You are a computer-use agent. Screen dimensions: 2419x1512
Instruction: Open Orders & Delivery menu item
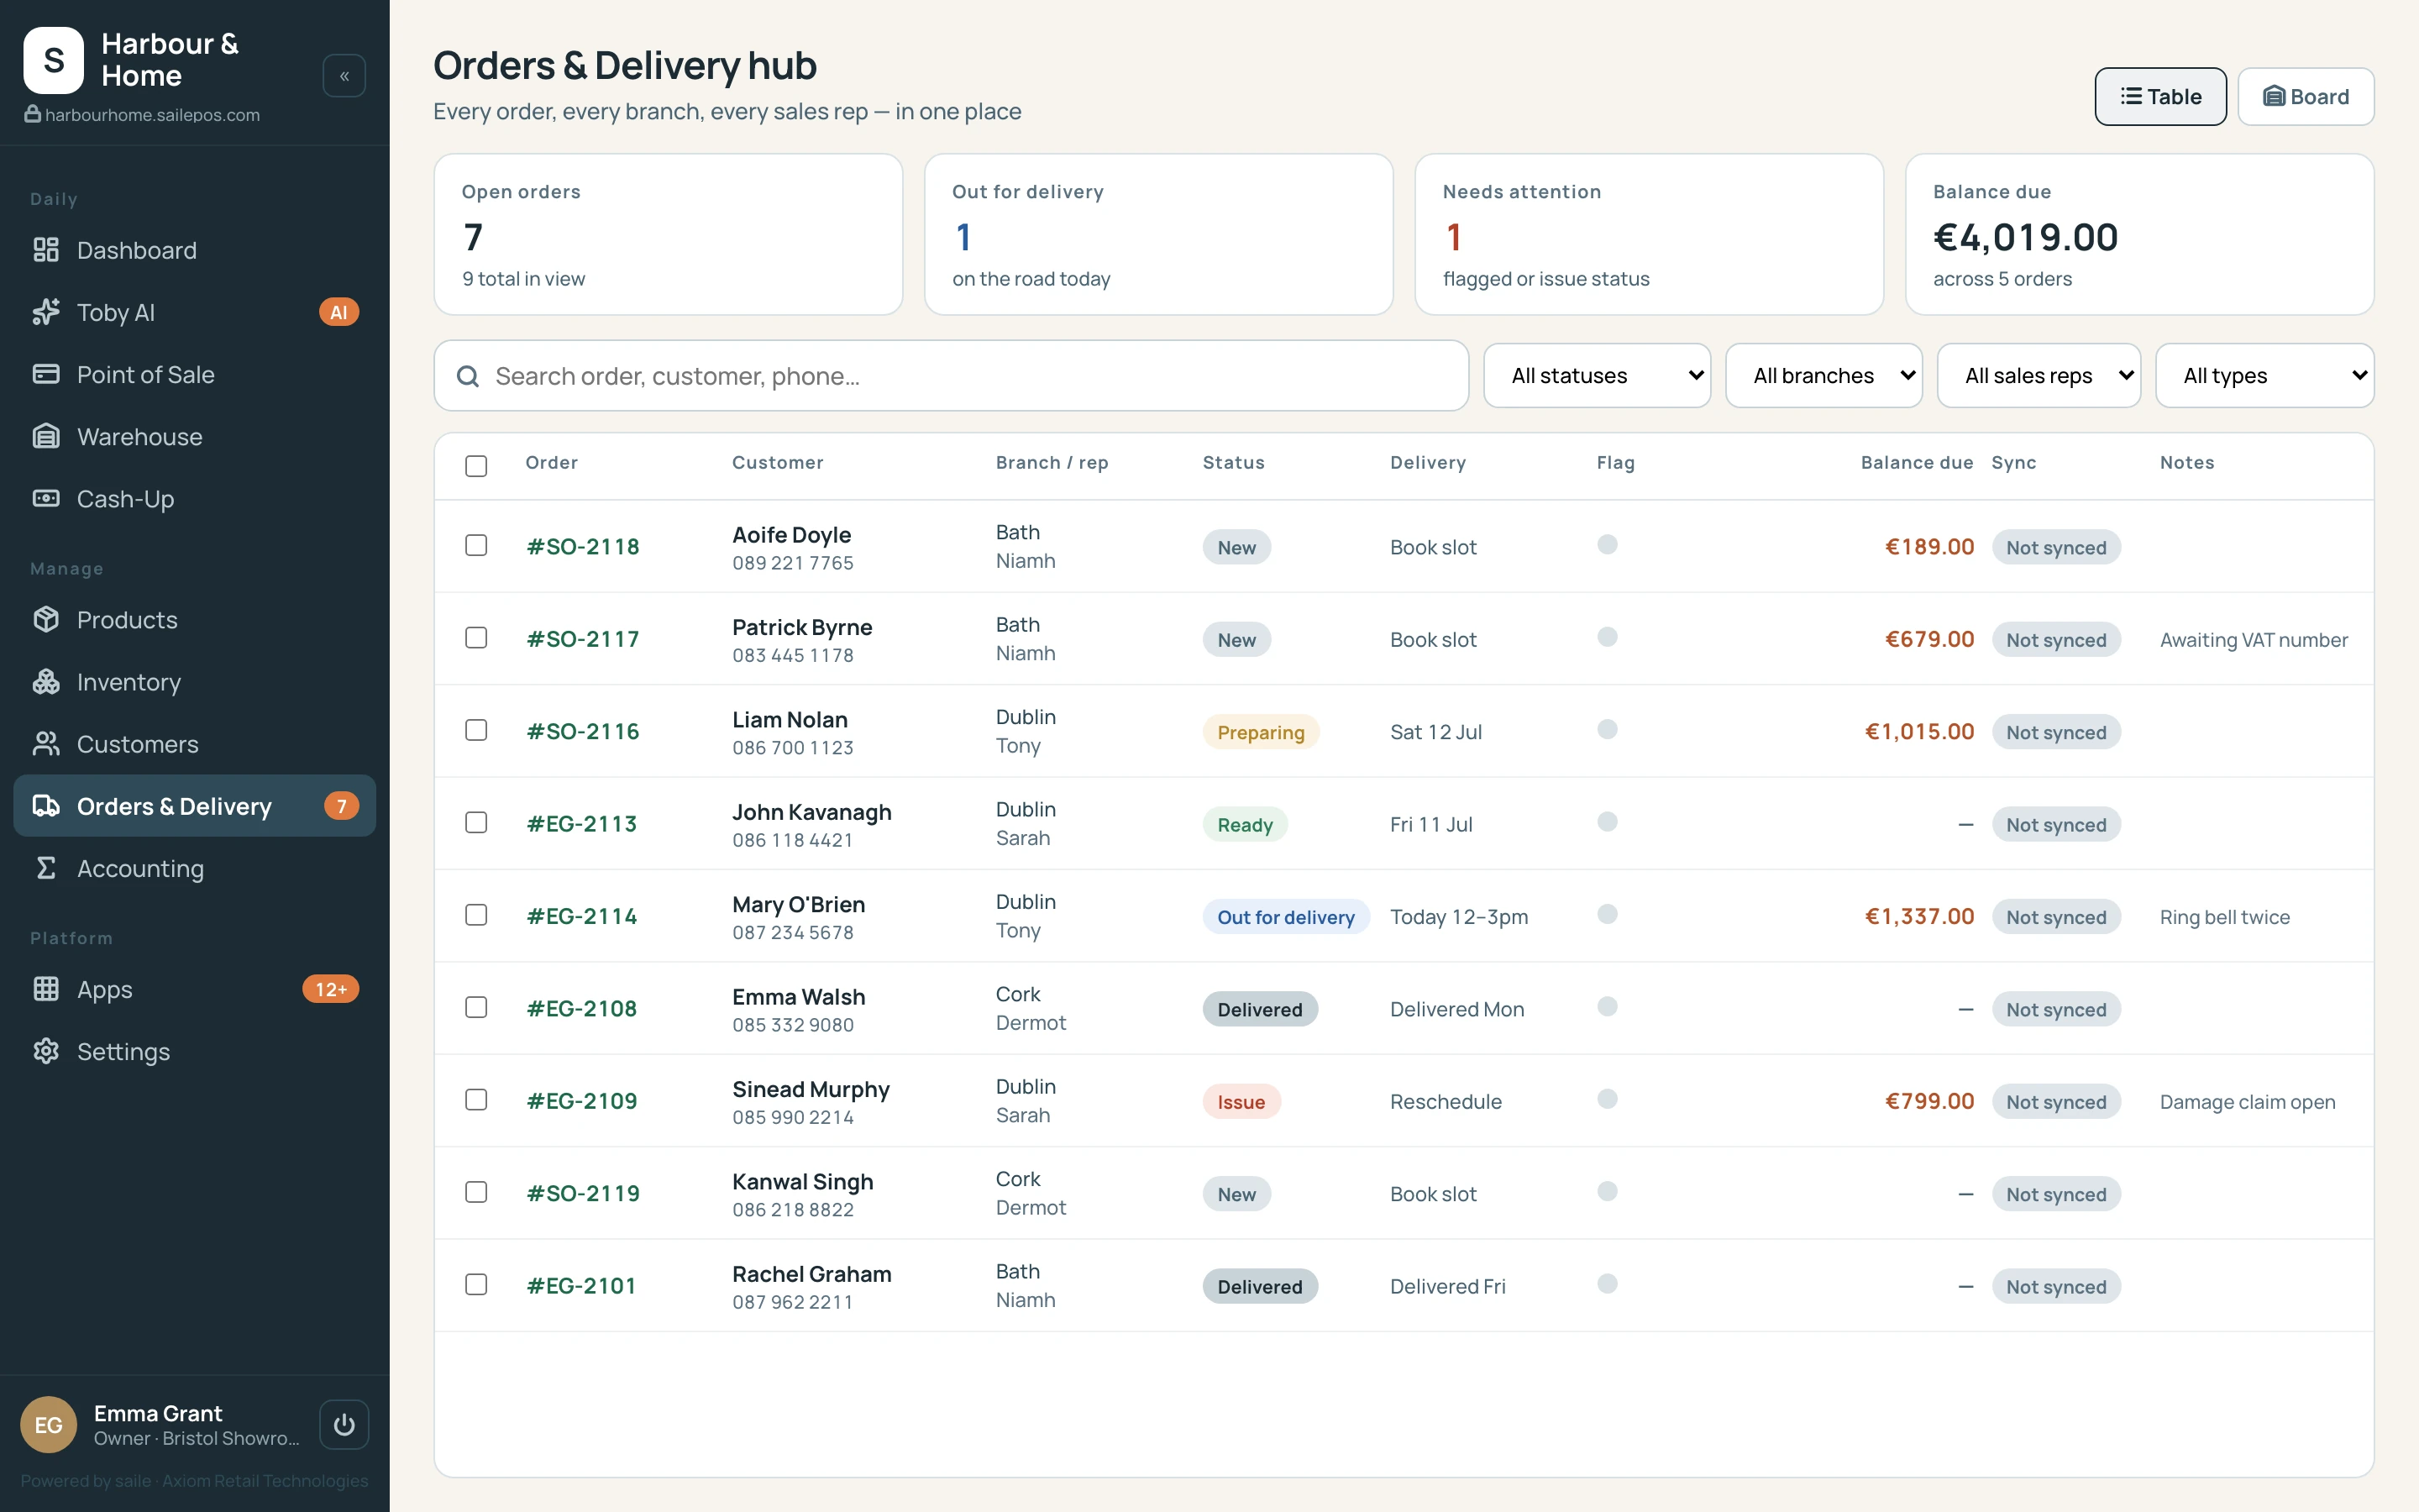point(195,806)
